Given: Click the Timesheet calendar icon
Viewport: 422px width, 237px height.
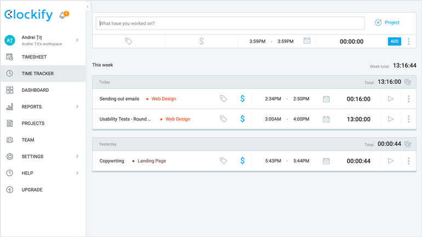Looking at the screenshot, I should pos(10,57).
